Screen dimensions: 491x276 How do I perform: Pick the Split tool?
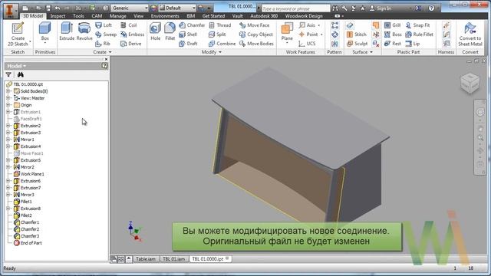(x=217, y=34)
